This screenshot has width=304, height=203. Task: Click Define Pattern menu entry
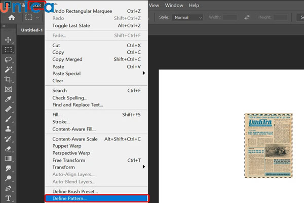click(96, 198)
